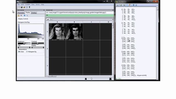Click the grid vertical scrollbar down arrow

[113, 74]
